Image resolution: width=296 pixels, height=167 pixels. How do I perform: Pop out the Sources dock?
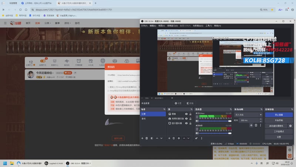pyautogui.click(x=191, y=109)
